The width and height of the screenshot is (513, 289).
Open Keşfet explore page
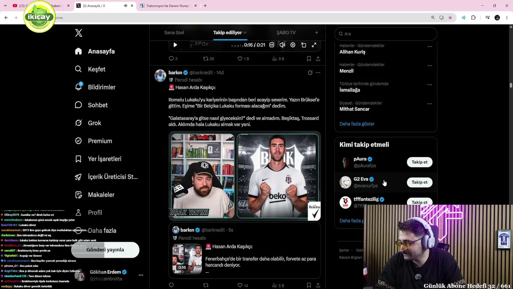[90, 69]
